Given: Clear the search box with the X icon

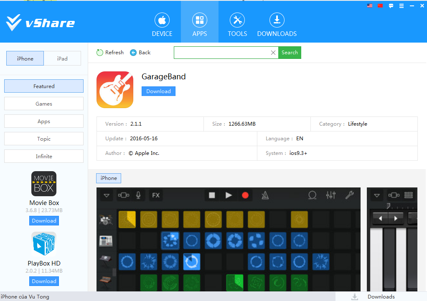Looking at the screenshot, I should pyautogui.click(x=273, y=53).
